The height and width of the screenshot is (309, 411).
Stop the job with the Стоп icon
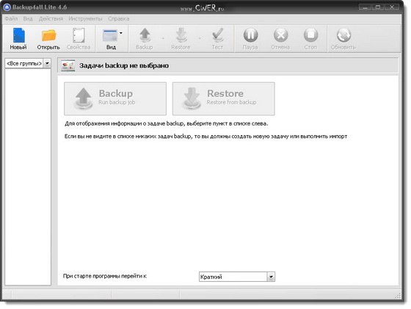(x=311, y=34)
